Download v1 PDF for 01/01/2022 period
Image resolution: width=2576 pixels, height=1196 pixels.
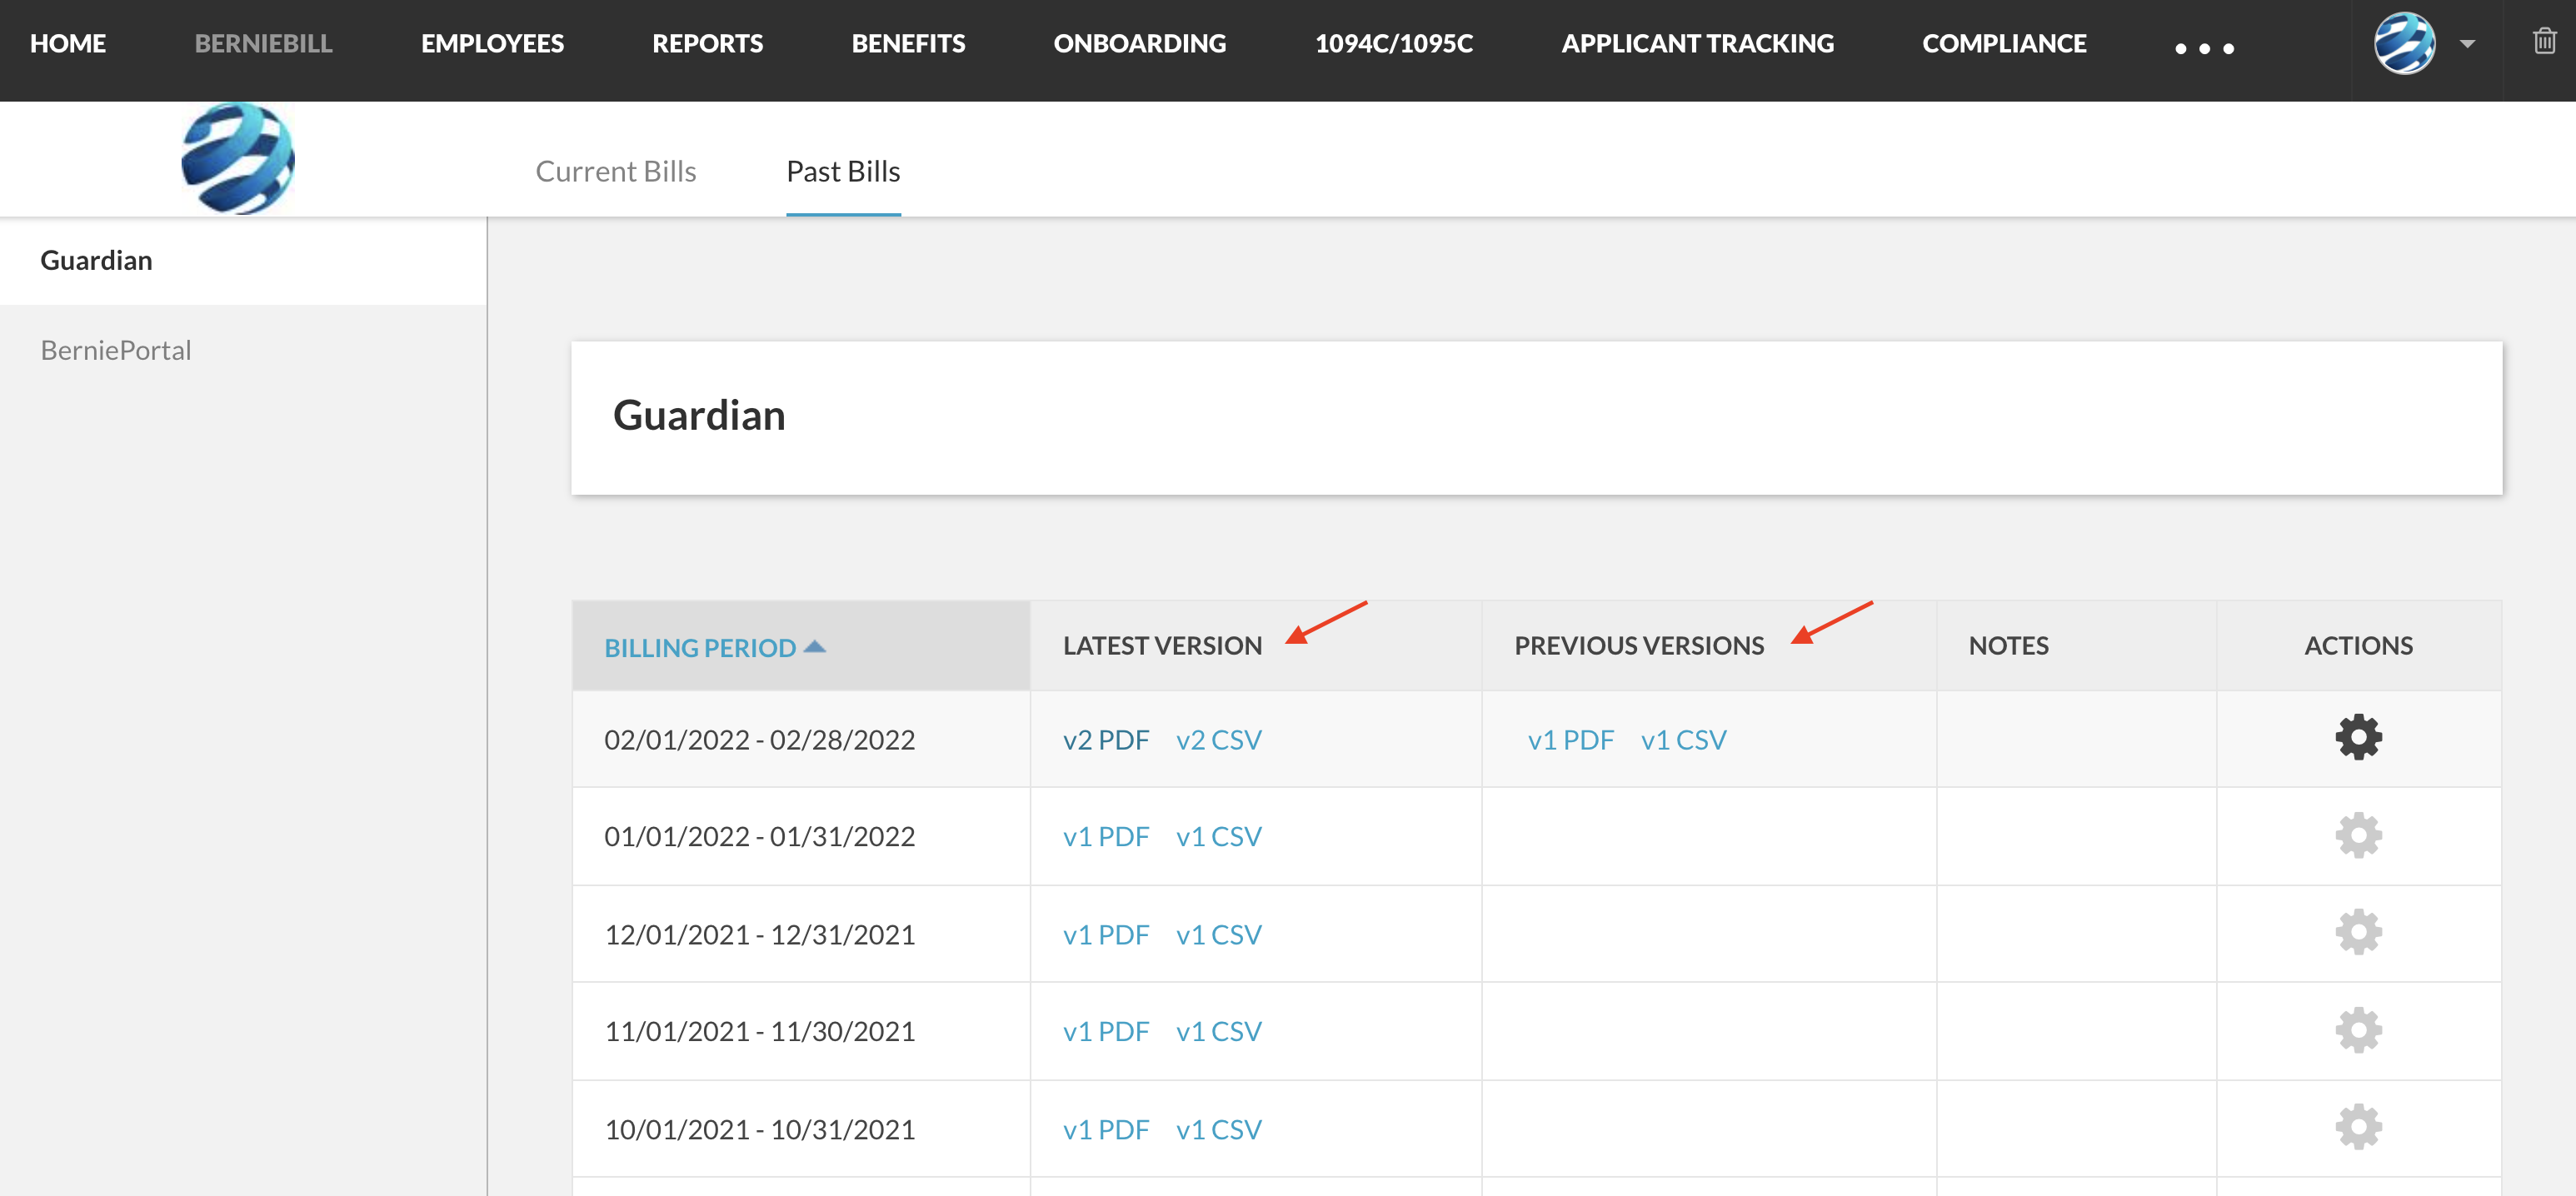click(x=1106, y=836)
